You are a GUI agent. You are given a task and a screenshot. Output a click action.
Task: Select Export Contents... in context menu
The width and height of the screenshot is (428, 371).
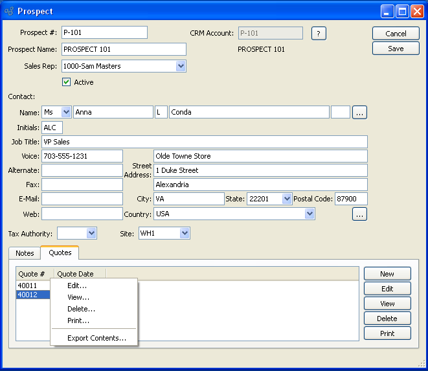[x=96, y=338]
